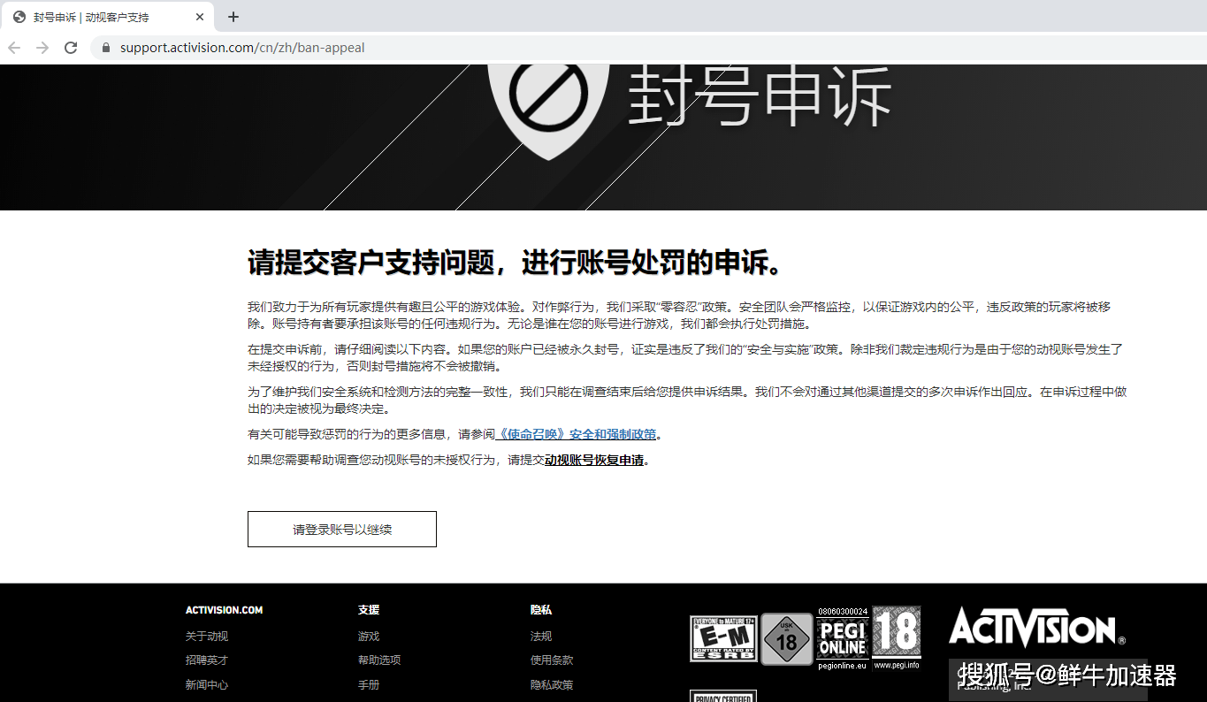Click the PEGI 18 rating badge

[897, 637]
